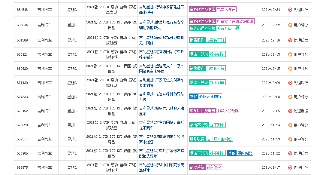This screenshot has width=323, height=175.
Task: Click the date 2021-12-05
Action: [x=271, y=111]
